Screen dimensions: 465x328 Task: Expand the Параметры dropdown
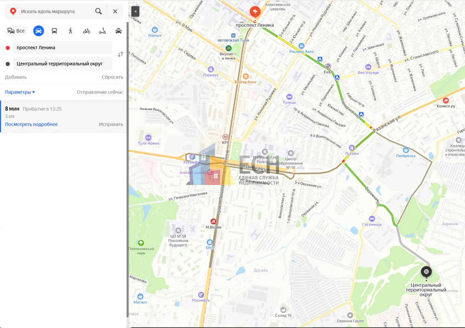pos(20,92)
